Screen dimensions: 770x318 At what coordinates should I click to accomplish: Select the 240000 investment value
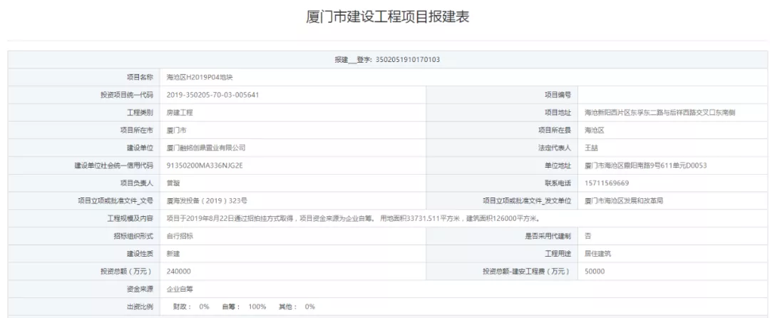(179, 272)
